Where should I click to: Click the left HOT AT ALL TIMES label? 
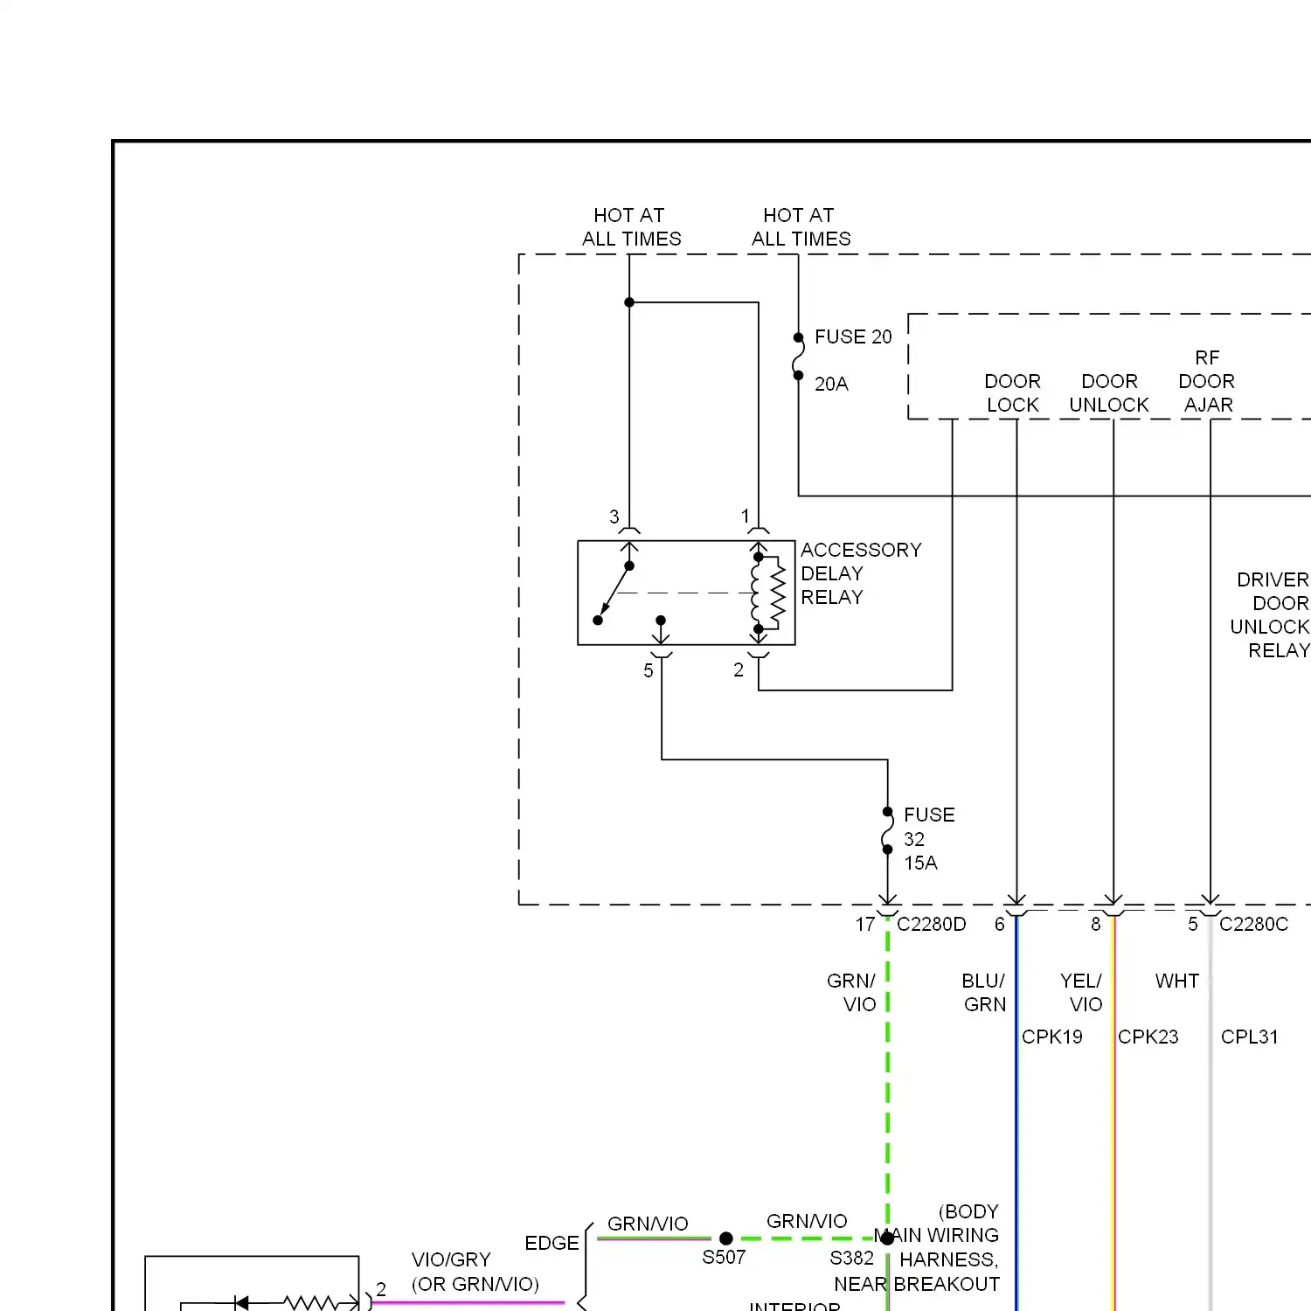(631, 227)
